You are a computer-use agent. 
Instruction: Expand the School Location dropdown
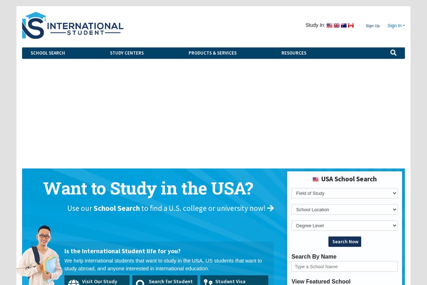pos(345,209)
